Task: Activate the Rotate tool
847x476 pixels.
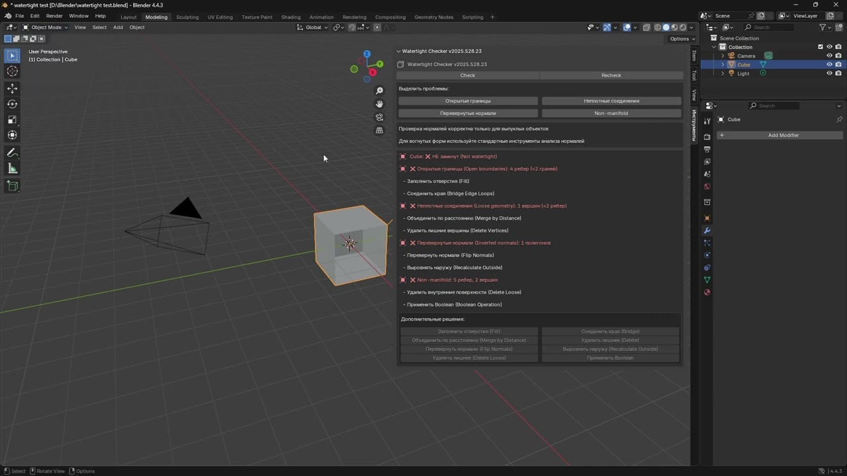Action: pos(12,104)
